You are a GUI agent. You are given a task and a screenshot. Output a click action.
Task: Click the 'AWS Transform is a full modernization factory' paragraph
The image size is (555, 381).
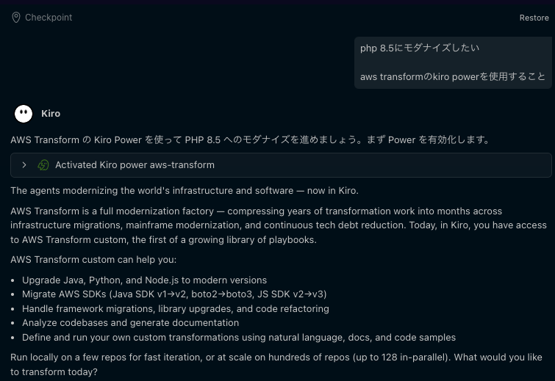(278, 225)
